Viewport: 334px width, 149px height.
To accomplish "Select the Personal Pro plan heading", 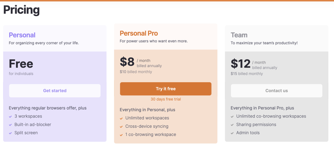I will (x=139, y=33).
